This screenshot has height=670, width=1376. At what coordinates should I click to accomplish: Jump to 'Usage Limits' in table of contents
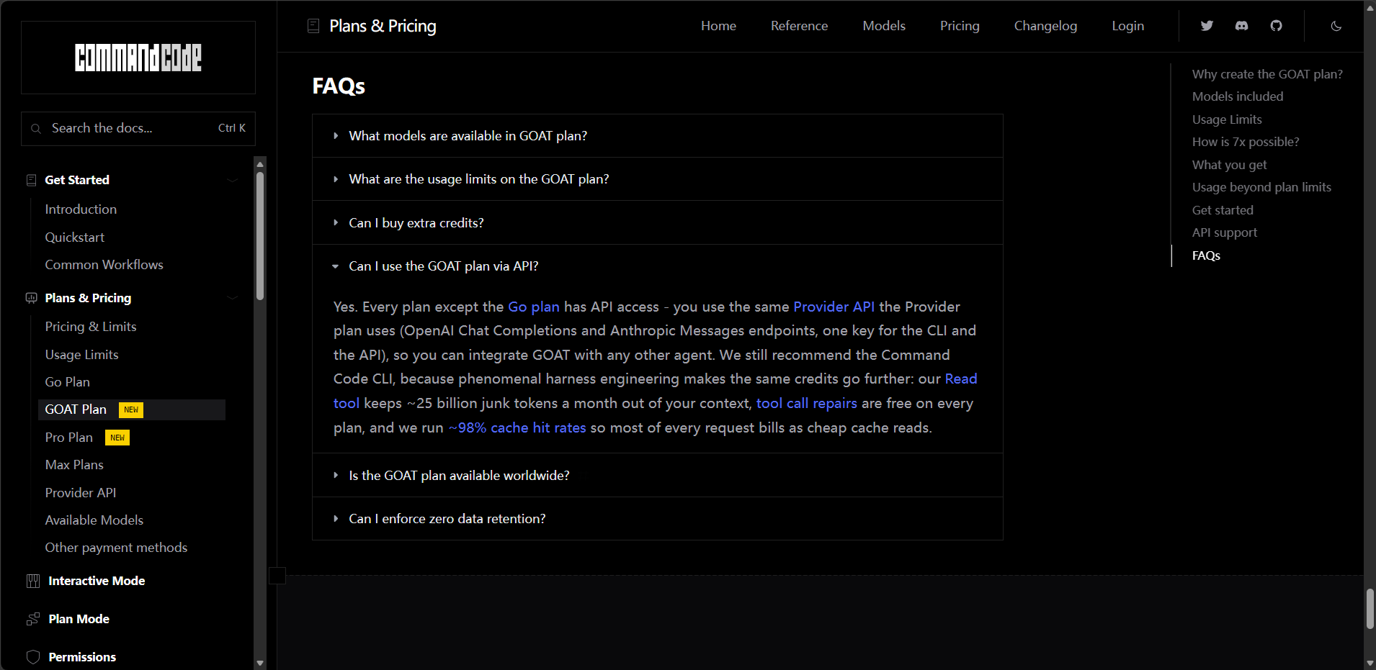(1227, 119)
